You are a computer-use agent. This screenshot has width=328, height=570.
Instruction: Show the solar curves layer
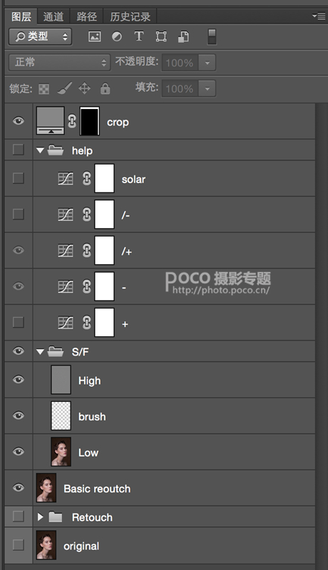pyautogui.click(x=18, y=179)
